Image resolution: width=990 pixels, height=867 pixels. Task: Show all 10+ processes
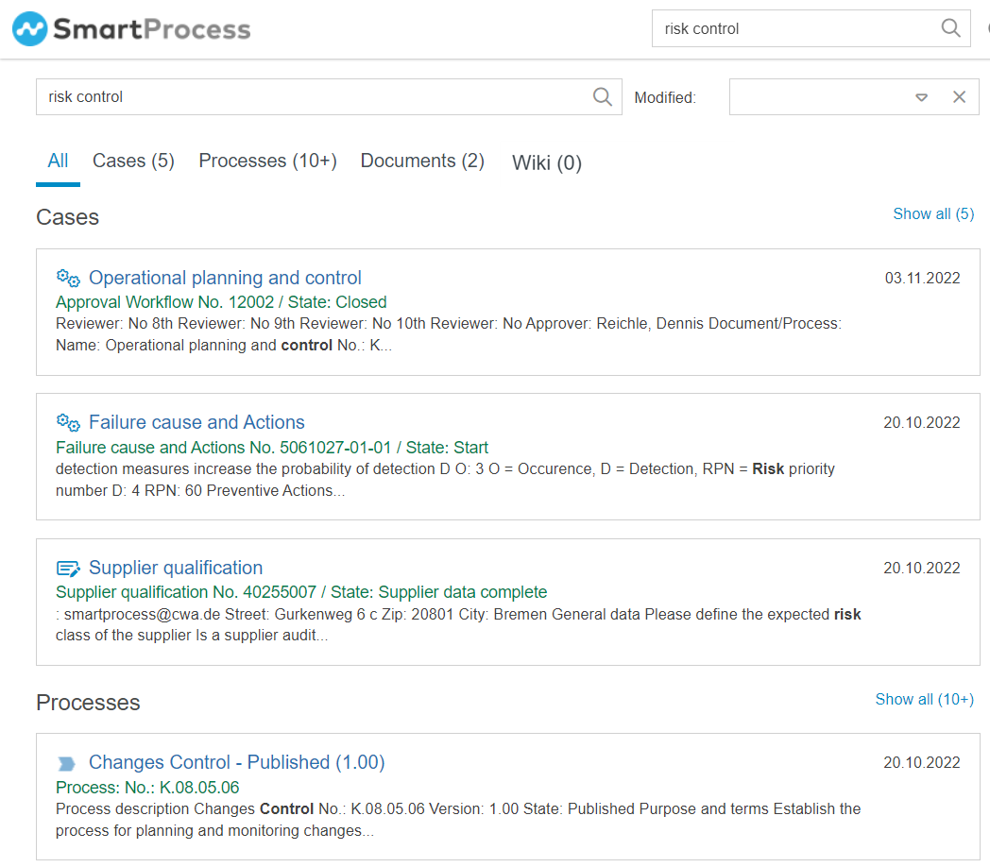point(924,700)
